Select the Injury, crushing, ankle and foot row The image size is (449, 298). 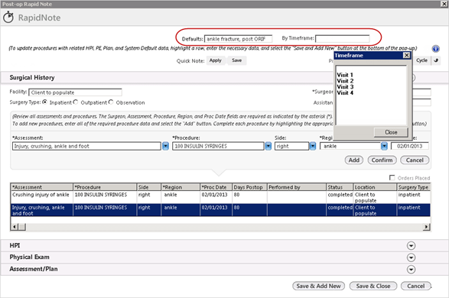point(220,210)
